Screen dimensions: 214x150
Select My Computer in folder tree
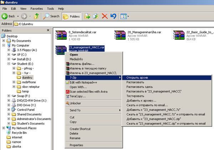click(x=20, y=45)
